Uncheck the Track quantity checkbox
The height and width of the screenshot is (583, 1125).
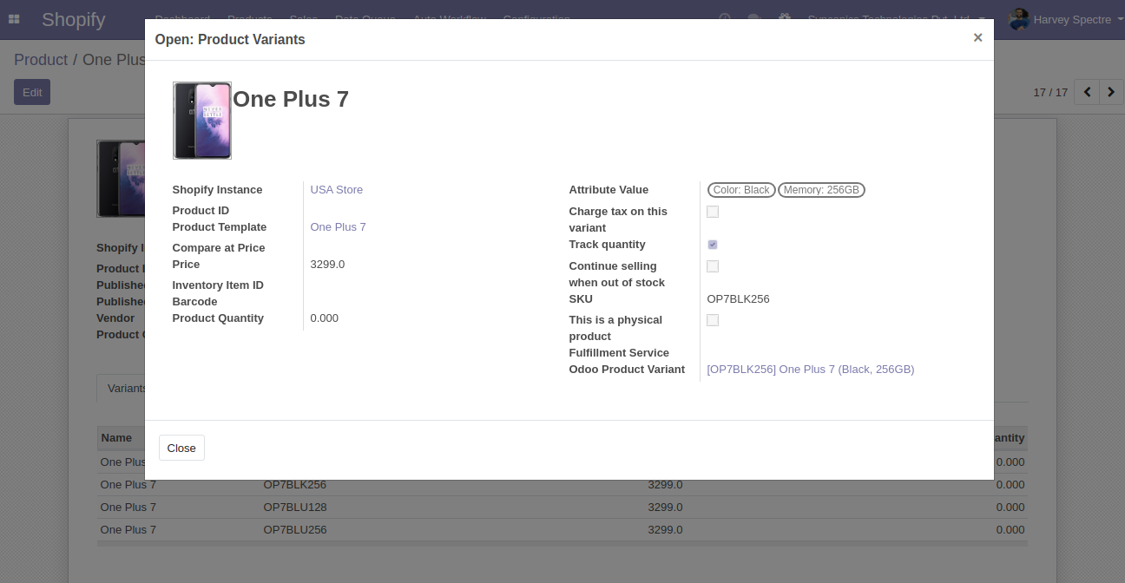pyautogui.click(x=713, y=245)
